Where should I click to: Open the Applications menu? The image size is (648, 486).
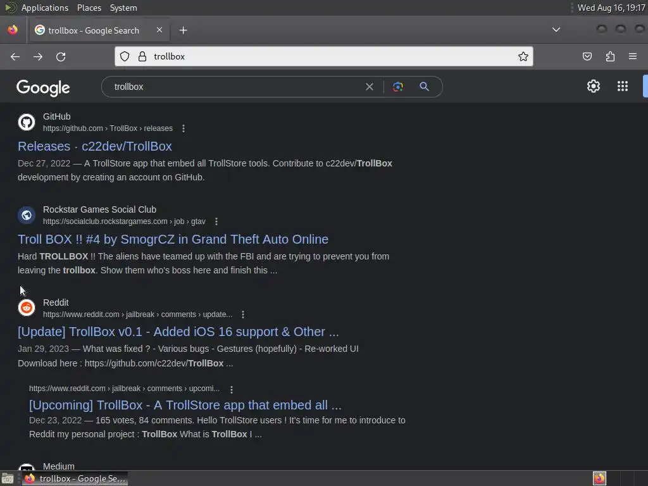tap(45, 8)
